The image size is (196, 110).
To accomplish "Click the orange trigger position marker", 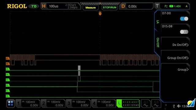I will click(x=100, y=13).
